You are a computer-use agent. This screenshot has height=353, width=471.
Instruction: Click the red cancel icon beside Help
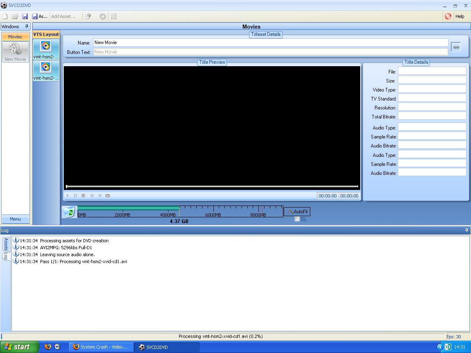(x=448, y=16)
